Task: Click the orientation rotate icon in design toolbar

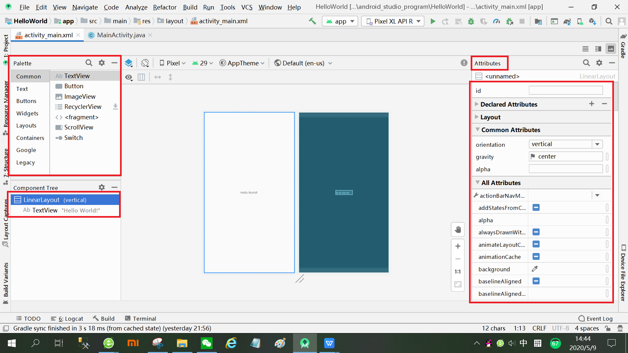Action: coord(145,63)
